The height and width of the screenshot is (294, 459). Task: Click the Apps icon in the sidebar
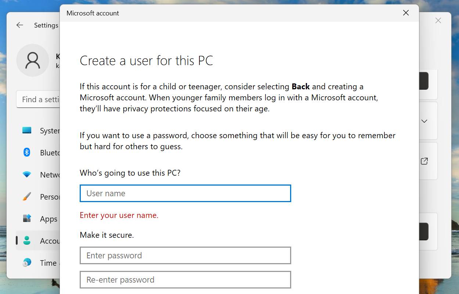point(27,219)
